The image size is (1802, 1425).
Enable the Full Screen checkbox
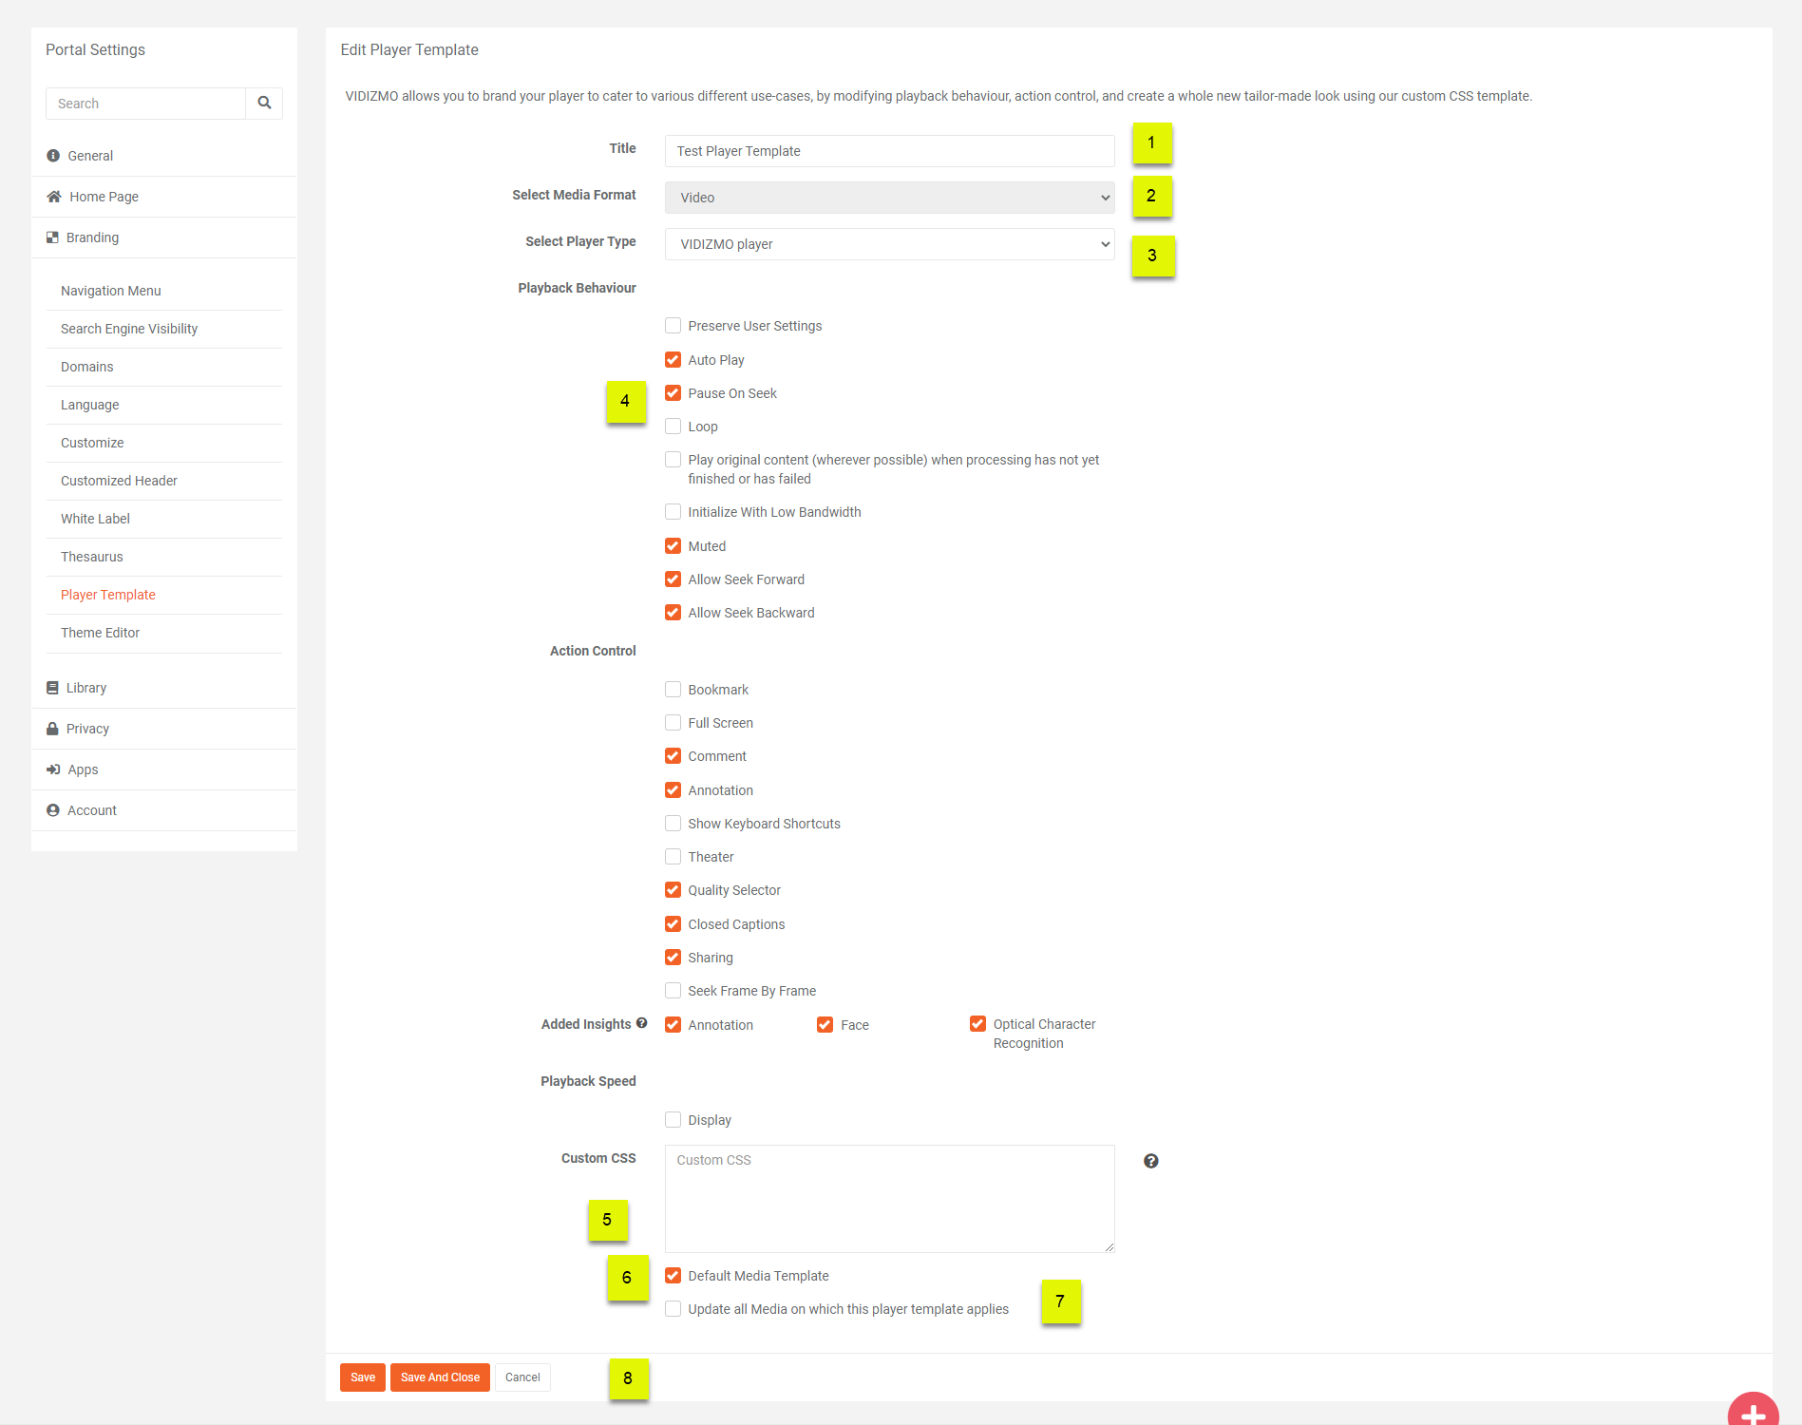(673, 723)
